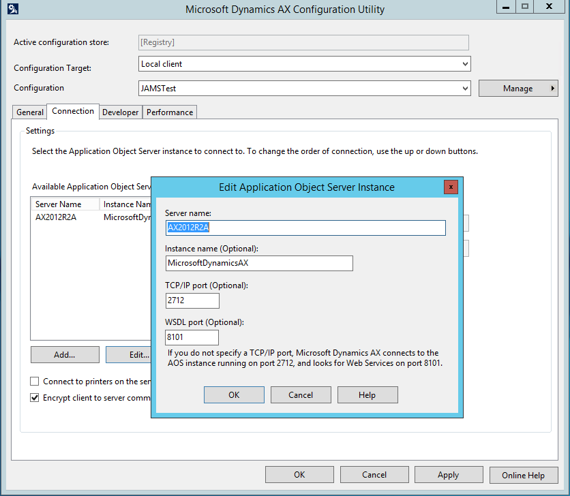This screenshot has width=570, height=496.
Task: Expand the Configuration dropdown showing JAMSTest
Action: coord(465,89)
